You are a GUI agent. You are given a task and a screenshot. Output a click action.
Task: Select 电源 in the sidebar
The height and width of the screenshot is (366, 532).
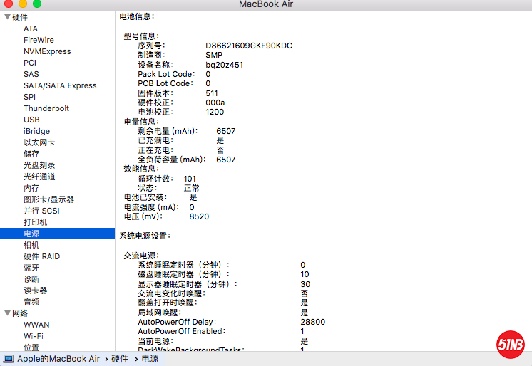coord(31,234)
